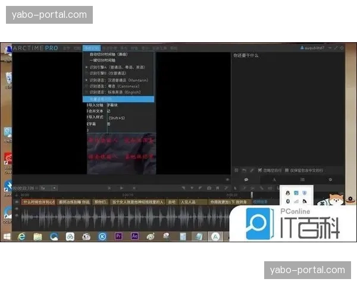Switch to the speech bubble text panel tab
This screenshot has height=285, width=357.
(x=246, y=179)
